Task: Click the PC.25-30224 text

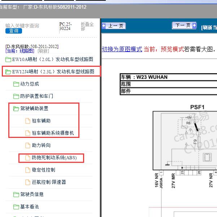Action: click(65, 26)
